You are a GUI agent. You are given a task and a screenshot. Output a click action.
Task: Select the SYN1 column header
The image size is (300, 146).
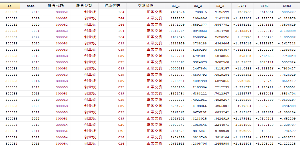[x=242, y=6]
